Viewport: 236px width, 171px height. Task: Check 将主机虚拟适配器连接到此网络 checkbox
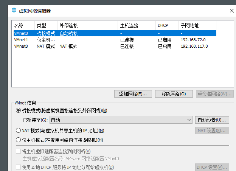click(x=19, y=151)
